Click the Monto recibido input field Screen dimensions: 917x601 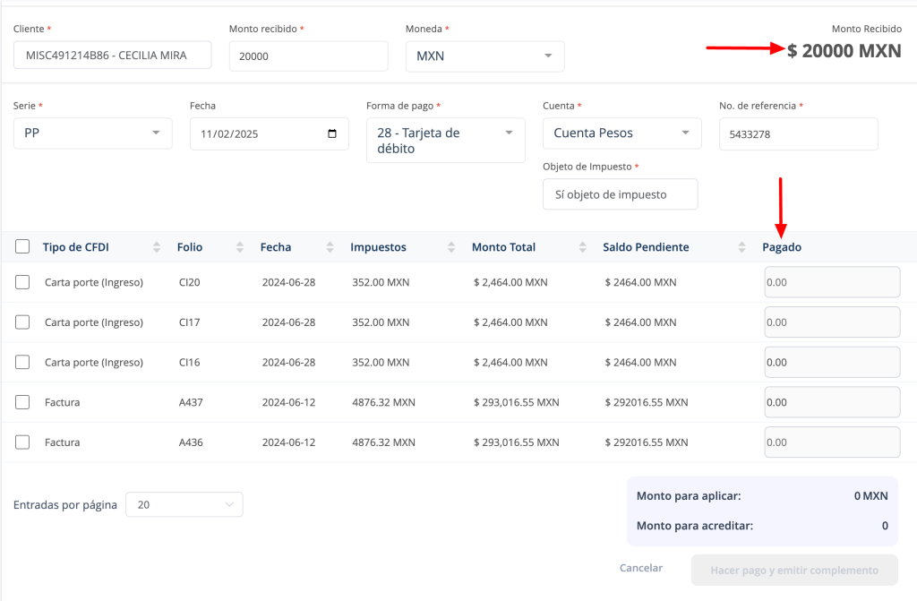click(309, 56)
